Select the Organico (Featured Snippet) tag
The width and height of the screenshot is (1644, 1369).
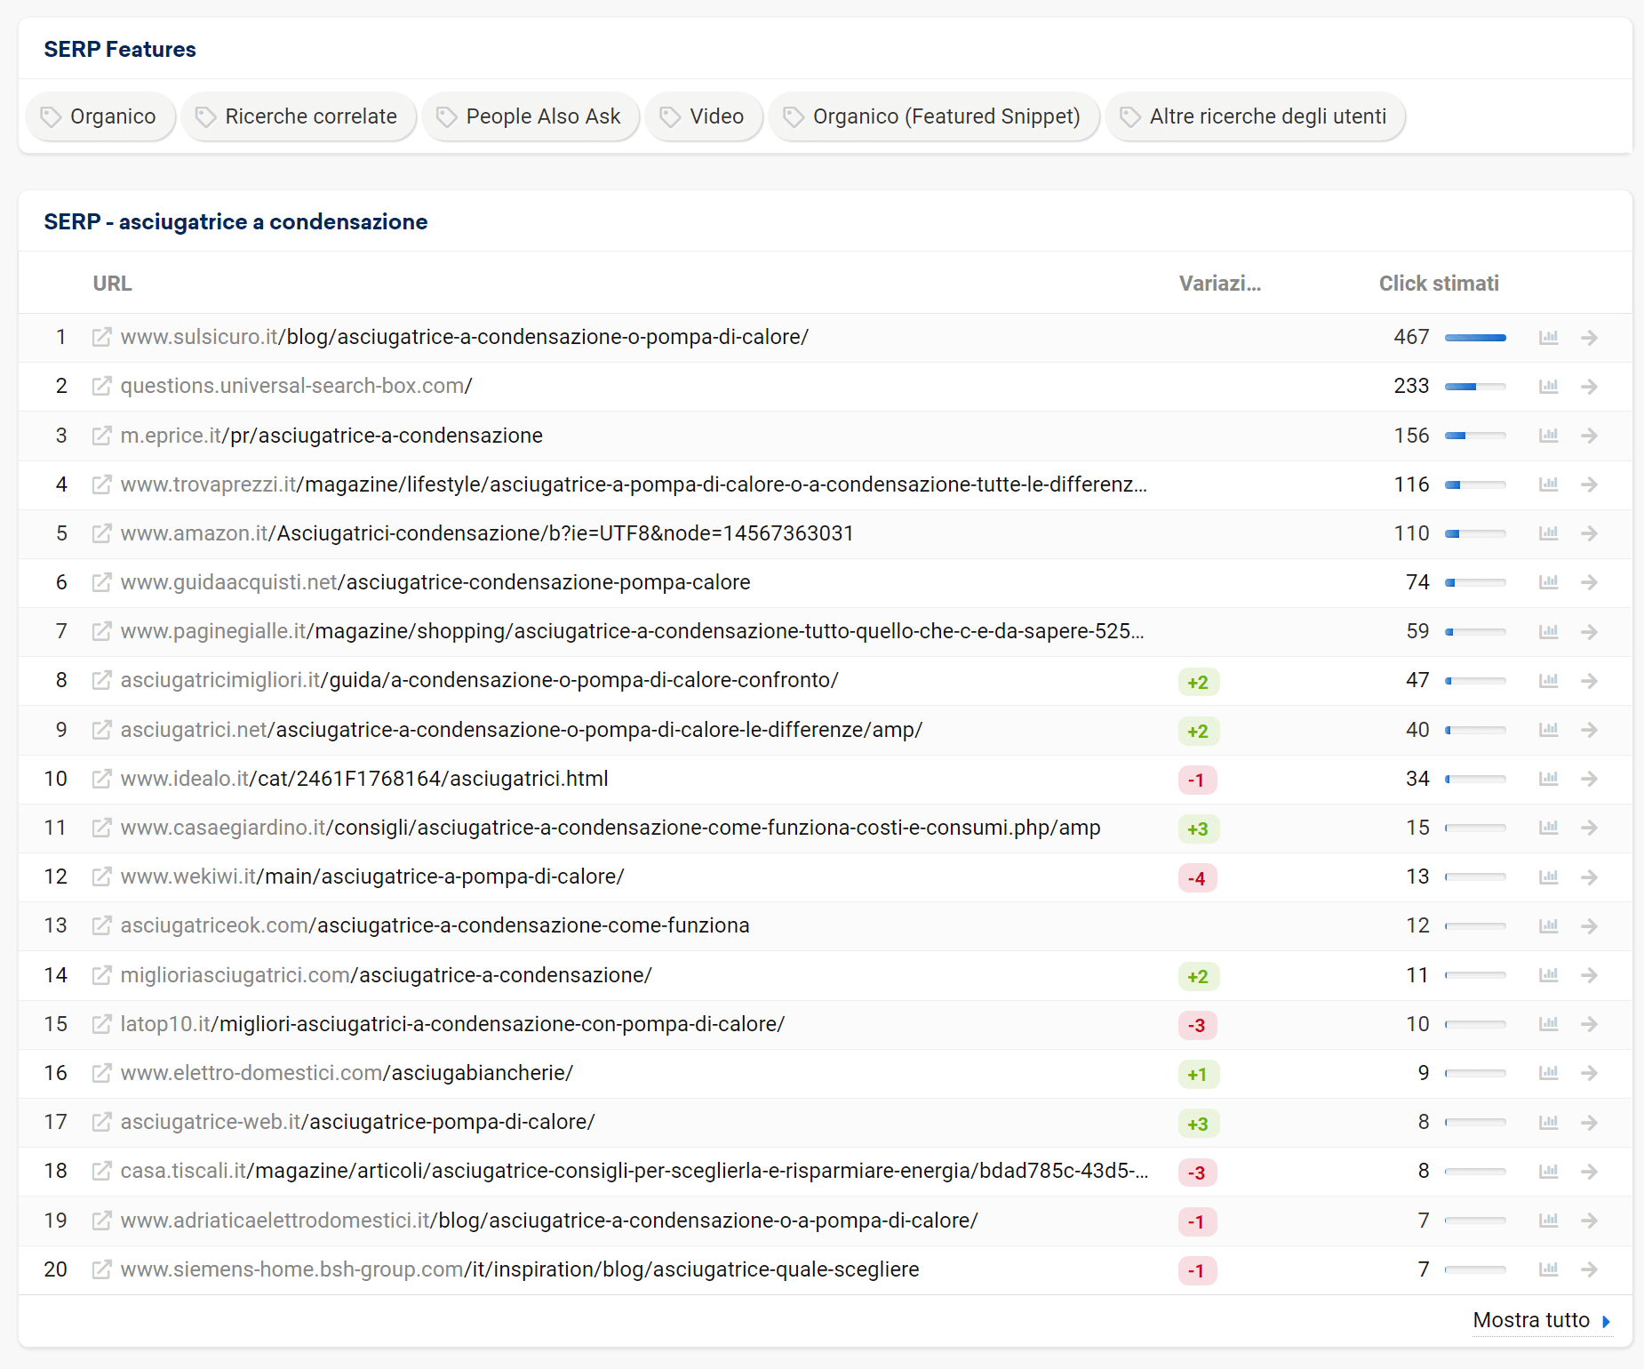934,116
